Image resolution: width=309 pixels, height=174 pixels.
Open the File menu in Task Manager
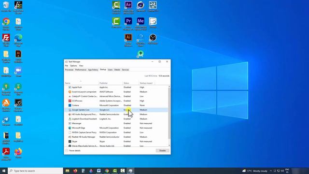click(67, 66)
